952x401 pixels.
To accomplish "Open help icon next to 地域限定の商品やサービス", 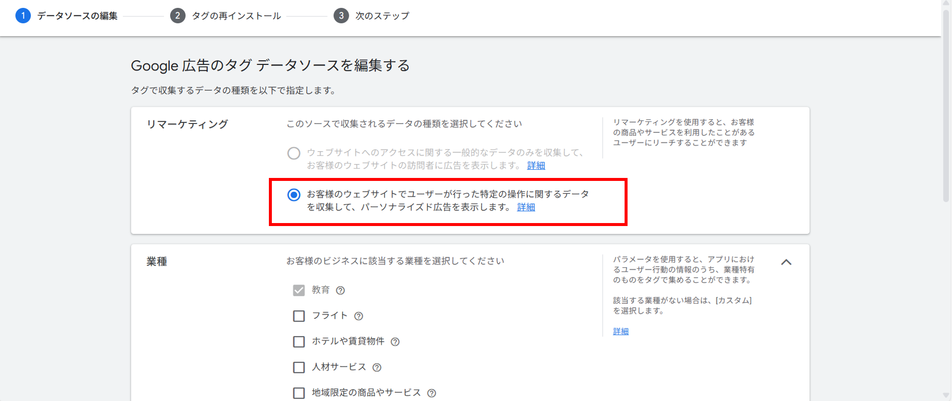I will (x=432, y=393).
